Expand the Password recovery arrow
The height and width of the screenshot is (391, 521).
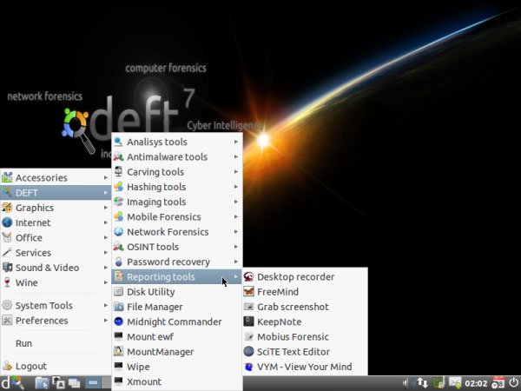tap(236, 262)
